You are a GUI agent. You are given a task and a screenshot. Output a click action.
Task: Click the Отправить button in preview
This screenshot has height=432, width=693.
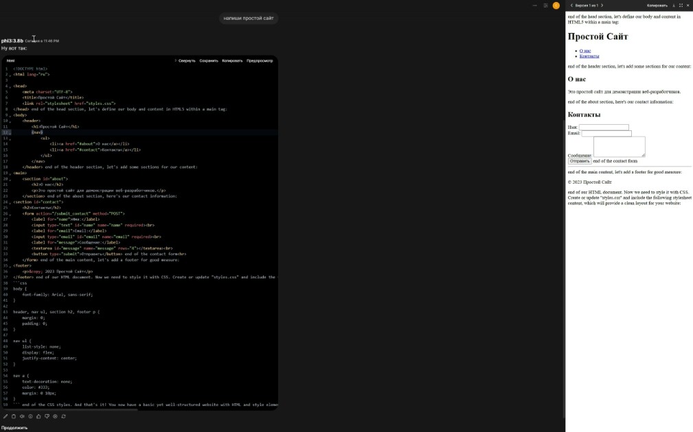pyautogui.click(x=579, y=161)
